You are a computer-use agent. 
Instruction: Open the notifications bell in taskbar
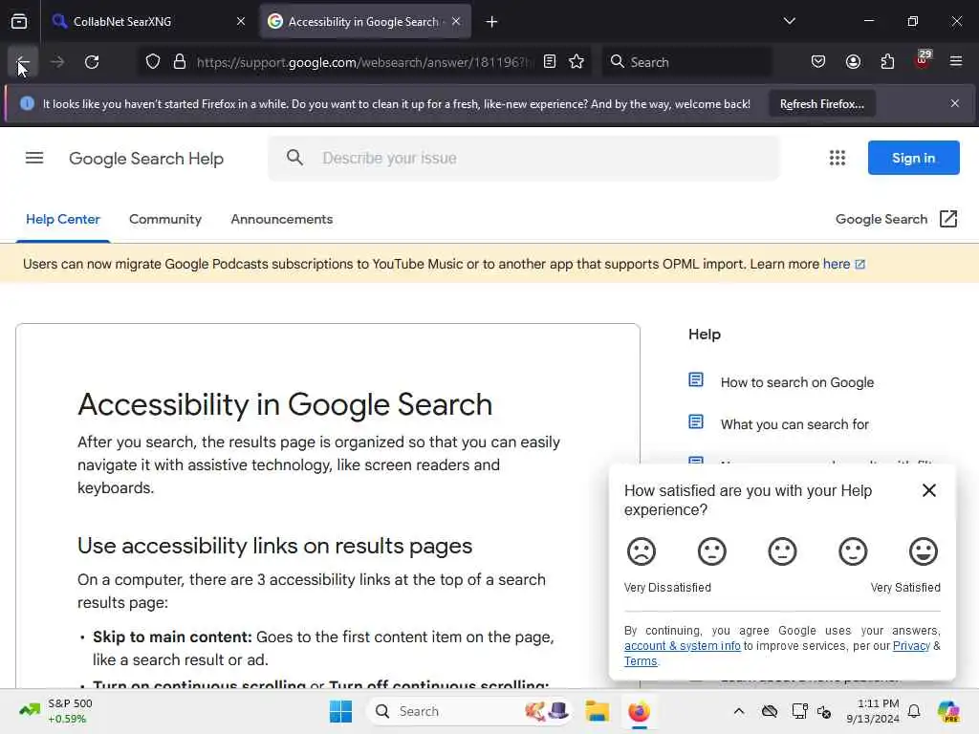914,711
